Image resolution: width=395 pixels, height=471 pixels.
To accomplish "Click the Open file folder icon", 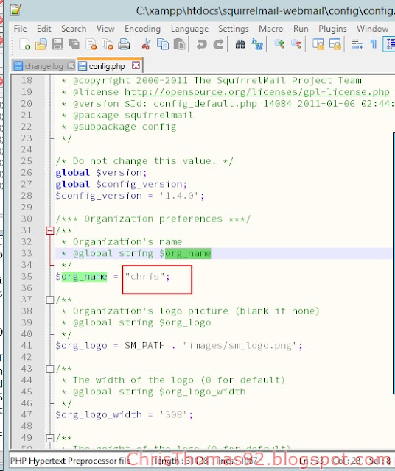I will (x=41, y=44).
